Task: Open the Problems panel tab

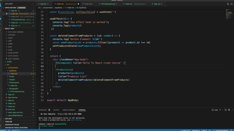Action: pos(43,110)
